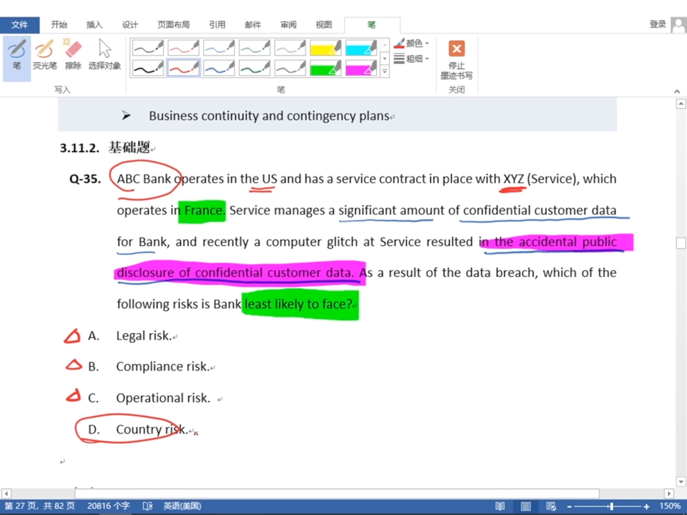Select the 荧光笔 highlighter tool
This screenshot has width=687, height=515.
[x=44, y=56]
